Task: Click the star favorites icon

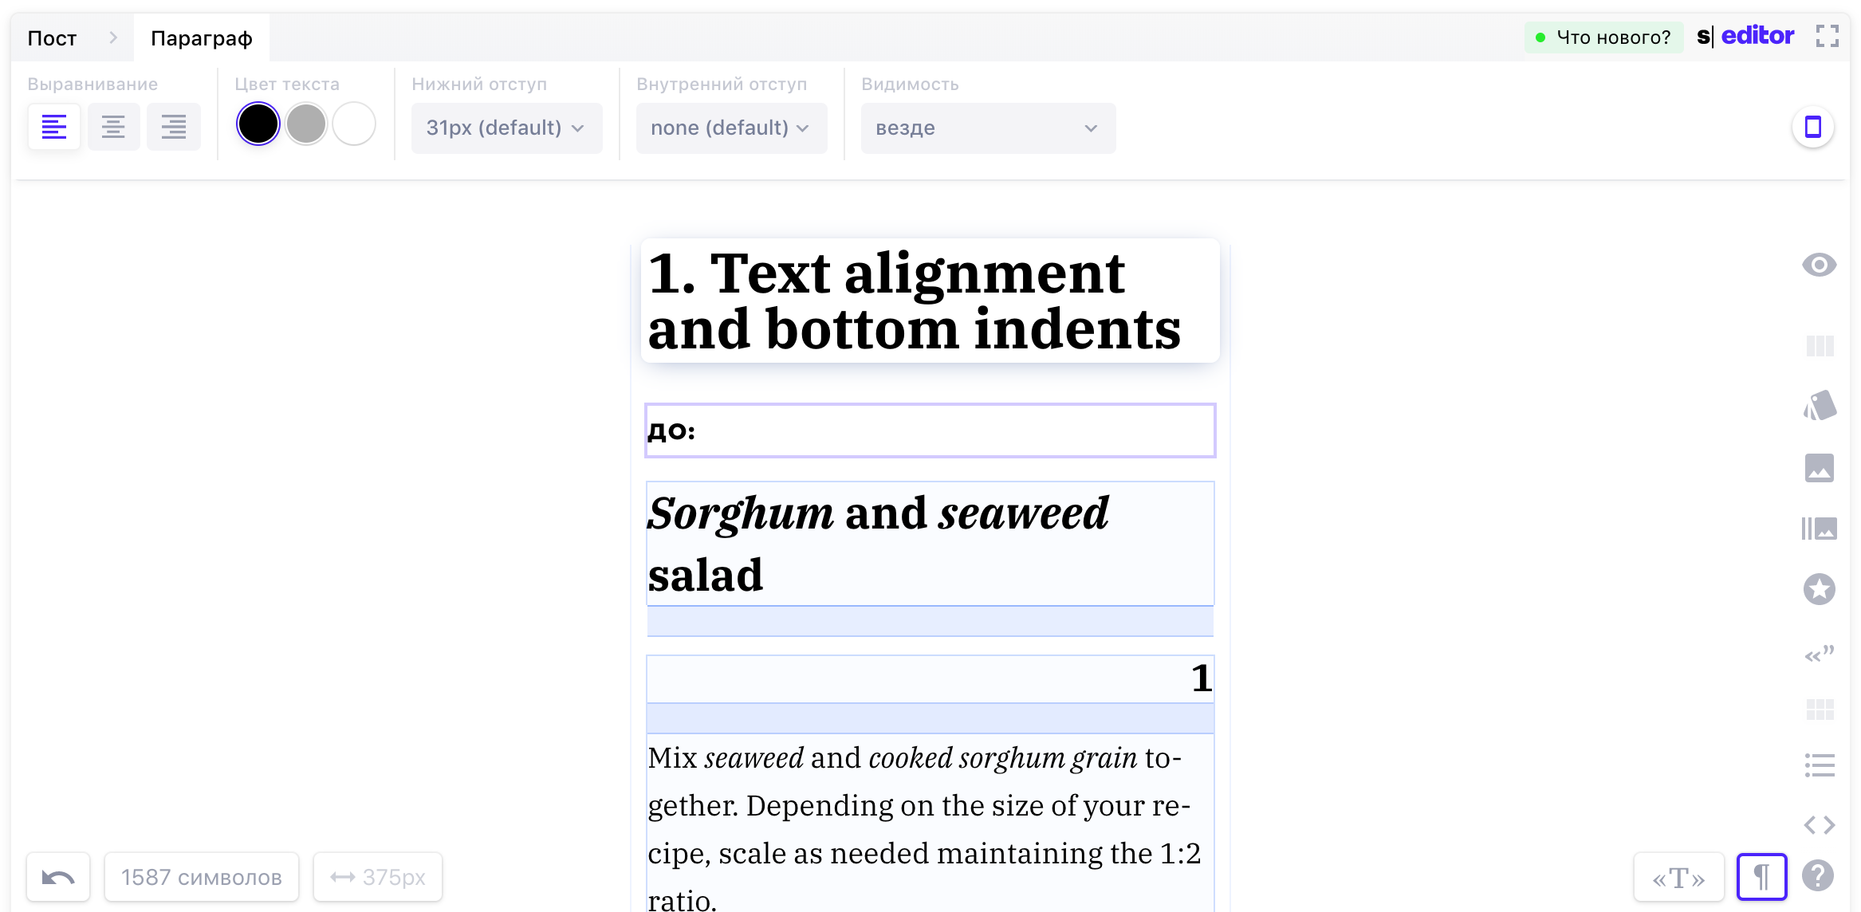Action: pos(1819,590)
